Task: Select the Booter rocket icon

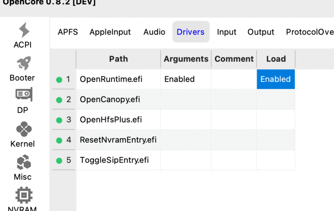Action: coord(24,63)
